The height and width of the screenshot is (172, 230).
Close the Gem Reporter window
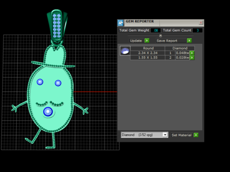[201, 22]
